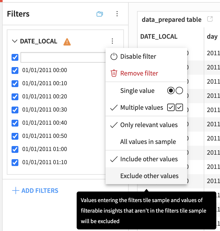
Task: Uncheck the 01/01/2011 00:20 checkbox
Action: 15,97
